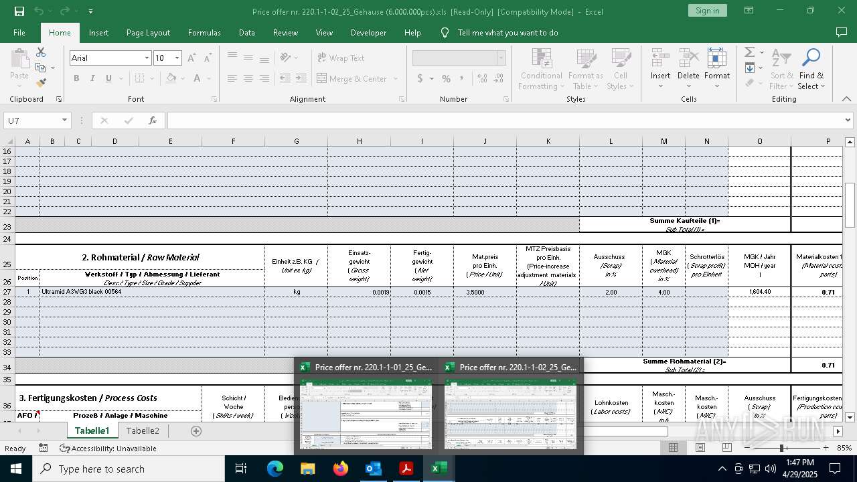Click Align Left icon
This screenshot has width=857, height=482.
pos(232,78)
